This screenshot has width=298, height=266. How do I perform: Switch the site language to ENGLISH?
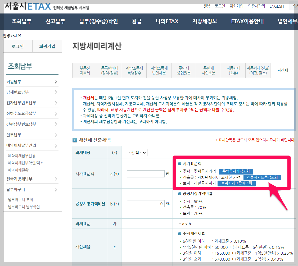277,6
